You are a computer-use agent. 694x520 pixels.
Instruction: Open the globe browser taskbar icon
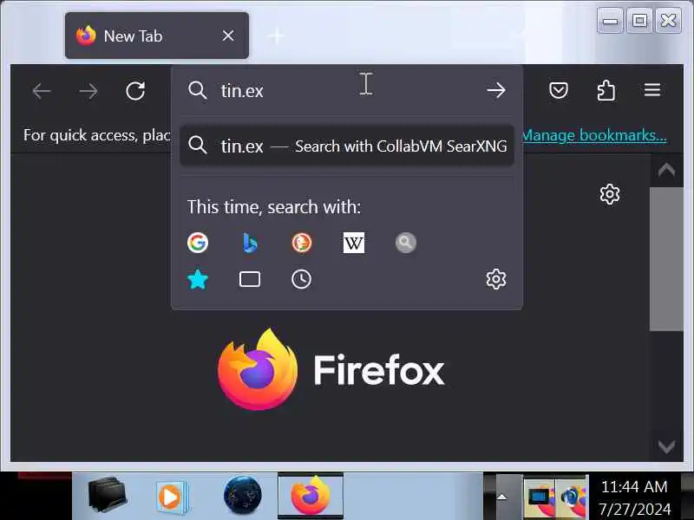tap(243, 495)
